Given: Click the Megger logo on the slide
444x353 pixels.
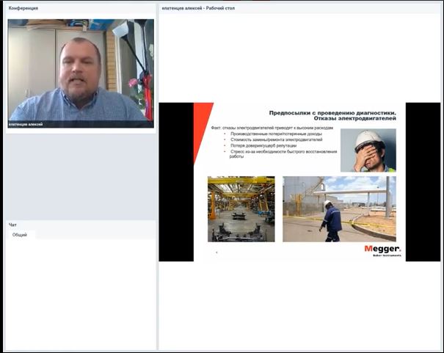Looking at the screenshot, I should (x=382, y=250).
